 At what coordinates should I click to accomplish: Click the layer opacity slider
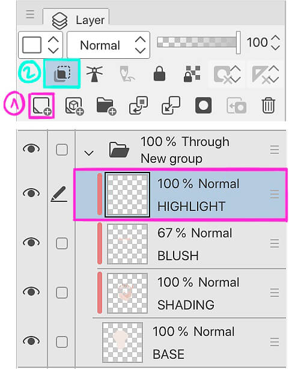click(199, 42)
